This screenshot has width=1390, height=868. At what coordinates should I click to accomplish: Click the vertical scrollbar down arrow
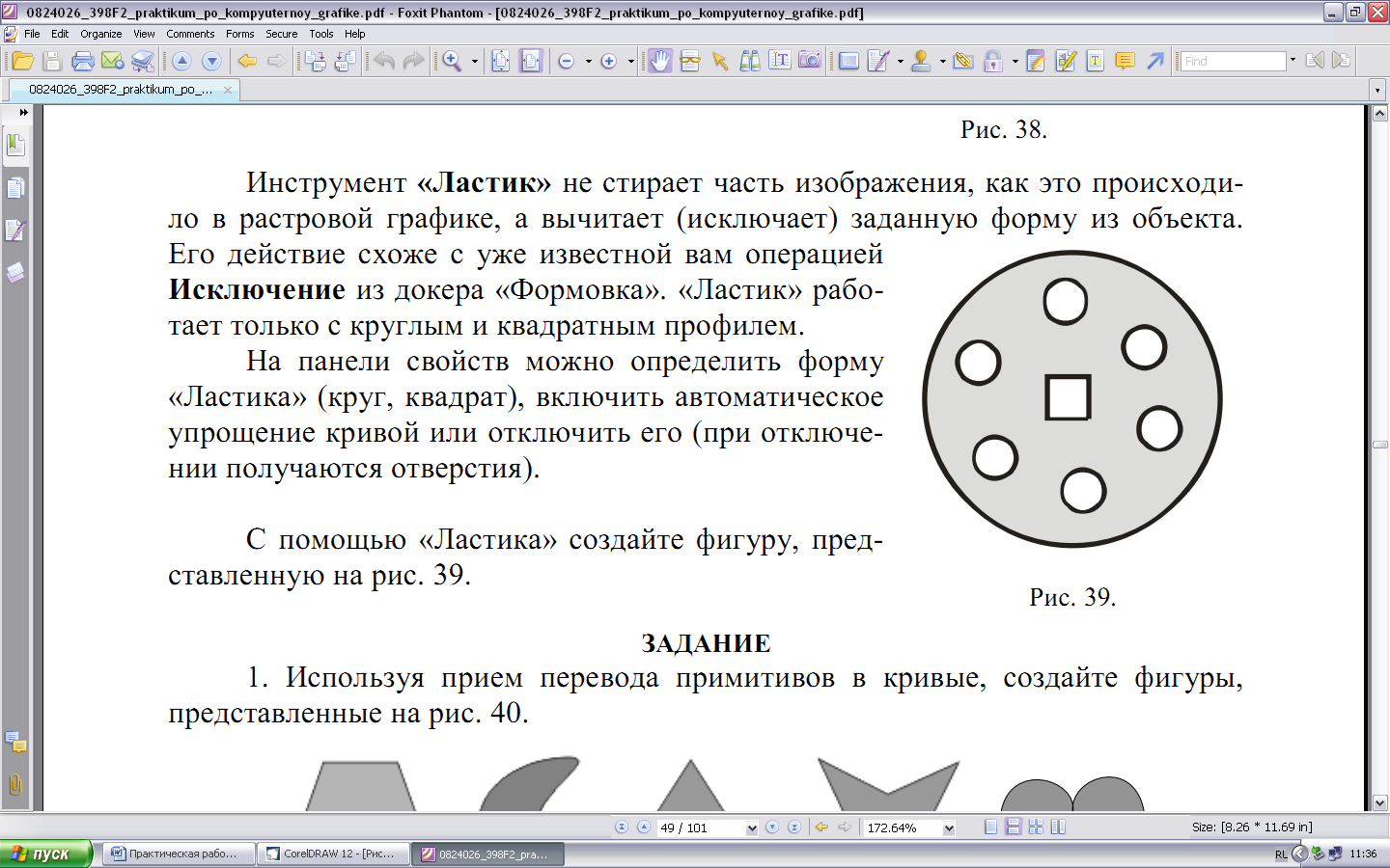(x=1380, y=802)
